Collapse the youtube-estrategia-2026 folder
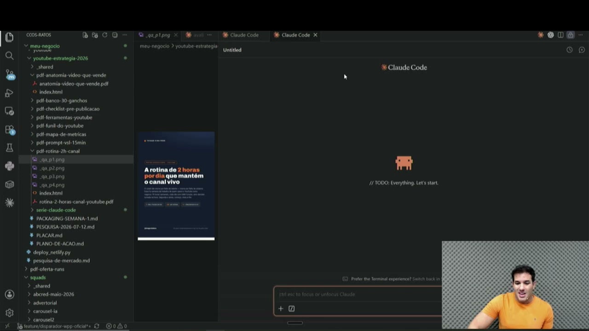589x331 pixels. pos(60,58)
